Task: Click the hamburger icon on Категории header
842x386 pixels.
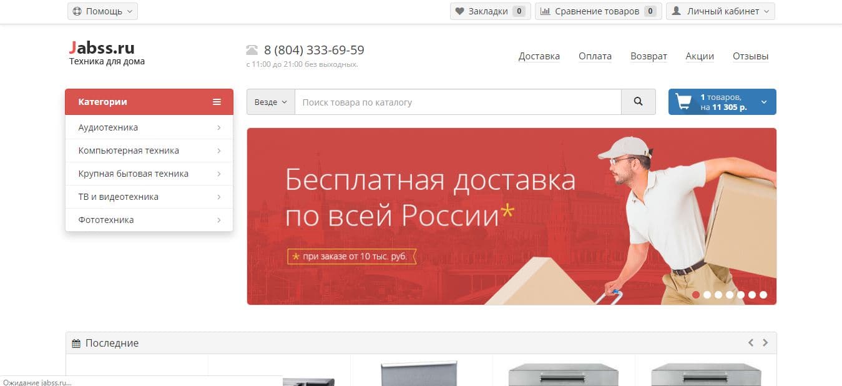Action: [x=217, y=101]
